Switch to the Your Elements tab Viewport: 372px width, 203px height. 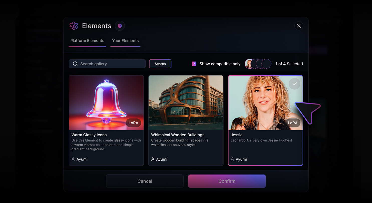point(125,41)
